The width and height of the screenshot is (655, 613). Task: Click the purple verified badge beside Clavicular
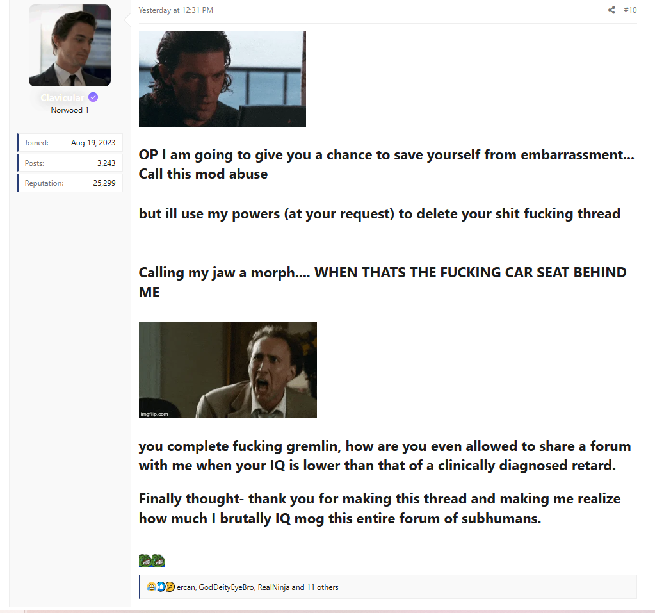[93, 97]
